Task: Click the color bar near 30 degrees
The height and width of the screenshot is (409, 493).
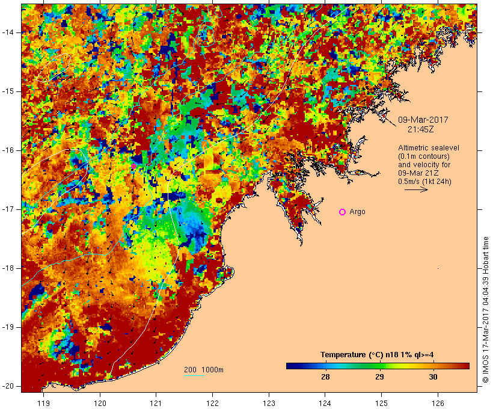Action: point(433,366)
